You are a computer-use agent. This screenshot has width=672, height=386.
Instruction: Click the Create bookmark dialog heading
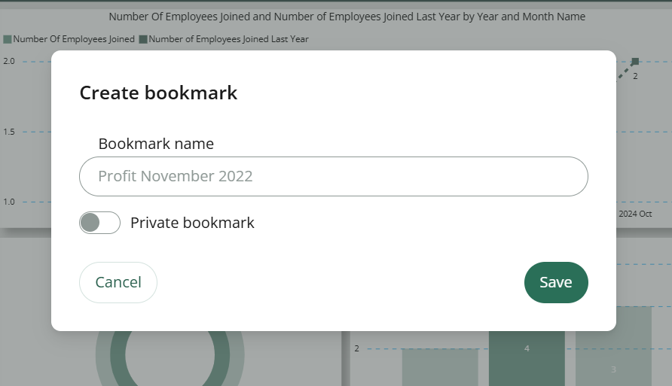pos(158,93)
